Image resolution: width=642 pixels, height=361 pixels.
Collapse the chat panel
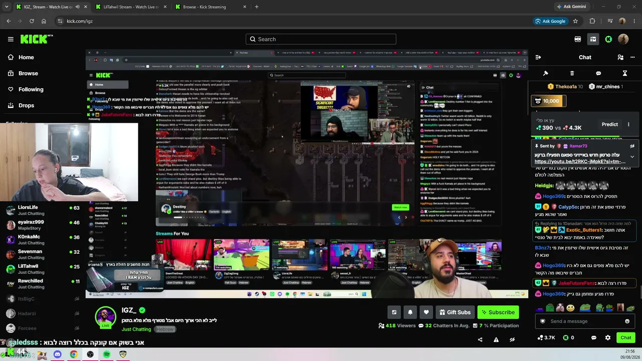pyautogui.click(x=538, y=57)
